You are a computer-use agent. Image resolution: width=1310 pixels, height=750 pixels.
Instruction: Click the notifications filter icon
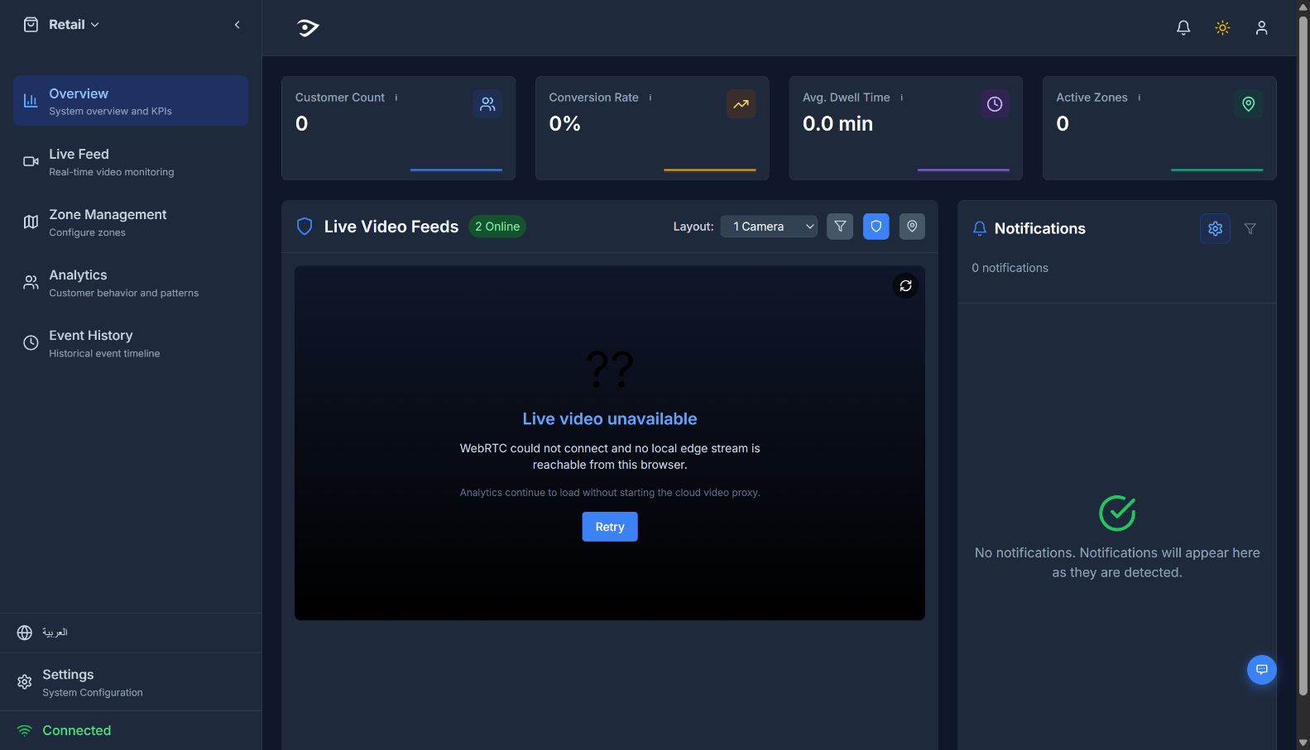point(1250,229)
